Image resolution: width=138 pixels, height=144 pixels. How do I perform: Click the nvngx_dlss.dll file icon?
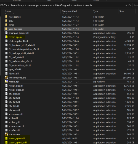coord(6,85)
